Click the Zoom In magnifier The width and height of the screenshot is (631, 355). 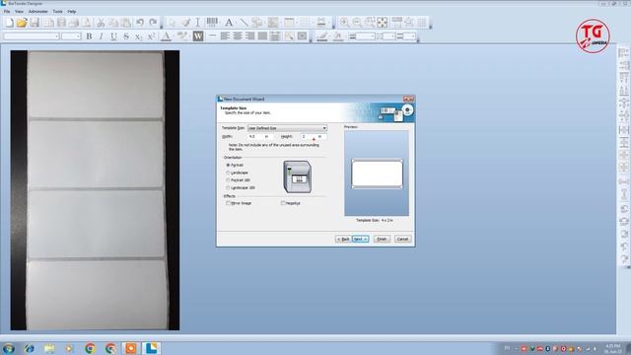tap(344, 23)
